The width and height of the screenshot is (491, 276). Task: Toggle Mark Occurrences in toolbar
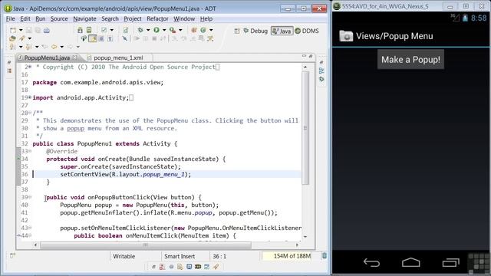[93, 38]
